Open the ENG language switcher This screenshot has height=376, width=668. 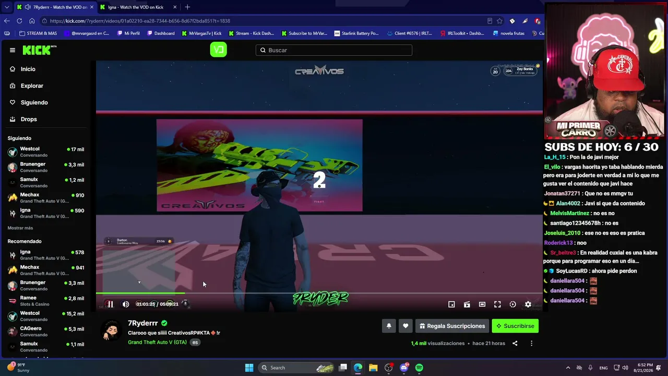click(x=603, y=368)
